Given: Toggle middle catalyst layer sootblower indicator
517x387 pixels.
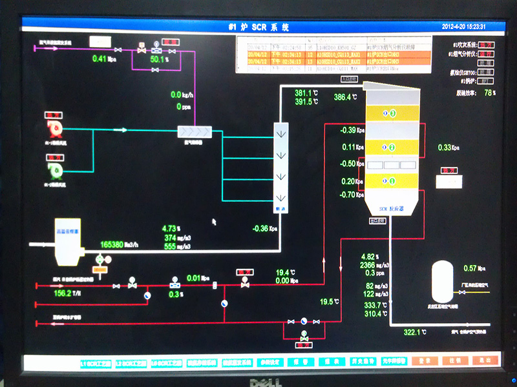Looking at the screenshot, I should [388, 148].
